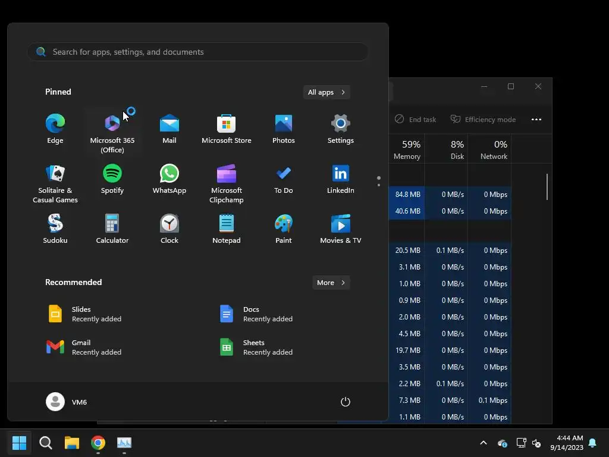The width and height of the screenshot is (609, 457).
Task: Click the 0.1 Mbps network value
Action: pyautogui.click(x=493, y=400)
